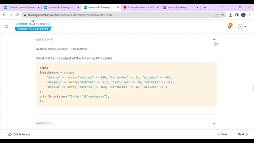254x143 pixels.
Task: Click the browser forward arrow
Action: [11, 15]
